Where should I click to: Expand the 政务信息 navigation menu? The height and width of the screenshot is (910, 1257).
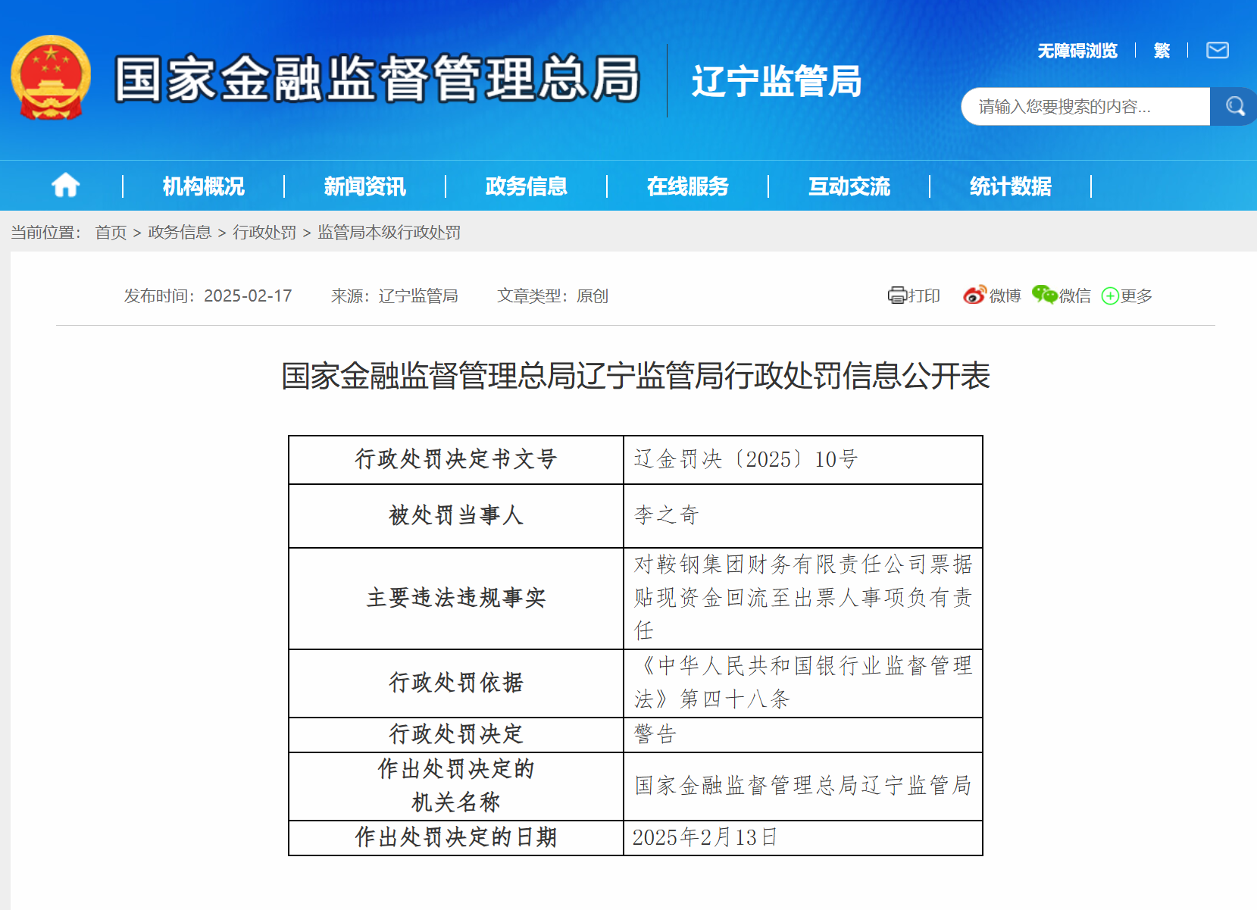(526, 186)
